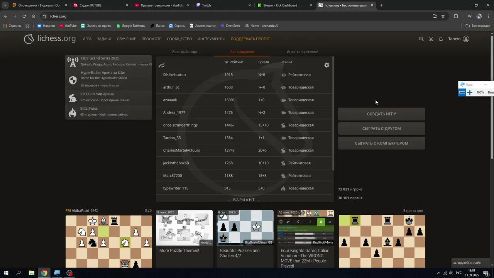The image size is (494, 278).
Task: Open the challenges crossed swords icon
Action: 431,39
